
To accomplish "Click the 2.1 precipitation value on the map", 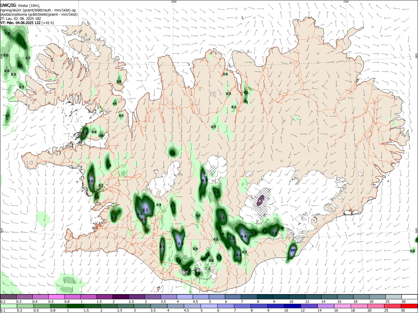I will 173,206.
